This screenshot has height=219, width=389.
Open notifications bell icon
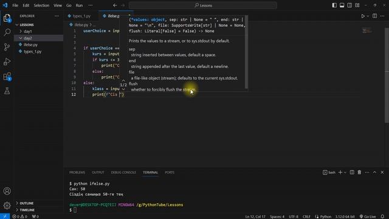(382, 217)
